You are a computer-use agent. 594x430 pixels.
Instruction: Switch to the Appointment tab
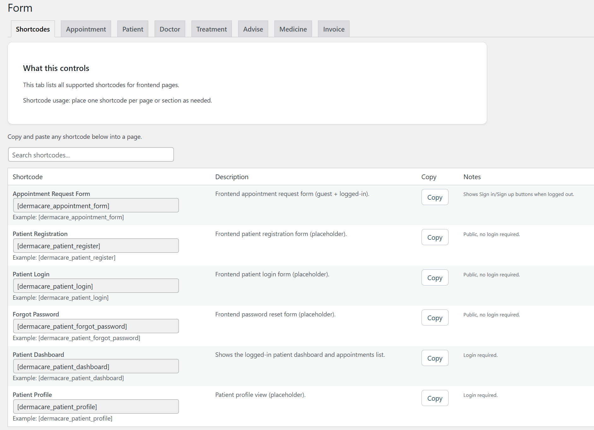tap(86, 29)
